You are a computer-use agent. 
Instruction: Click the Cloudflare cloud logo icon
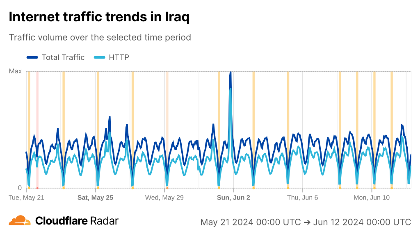(x=20, y=220)
